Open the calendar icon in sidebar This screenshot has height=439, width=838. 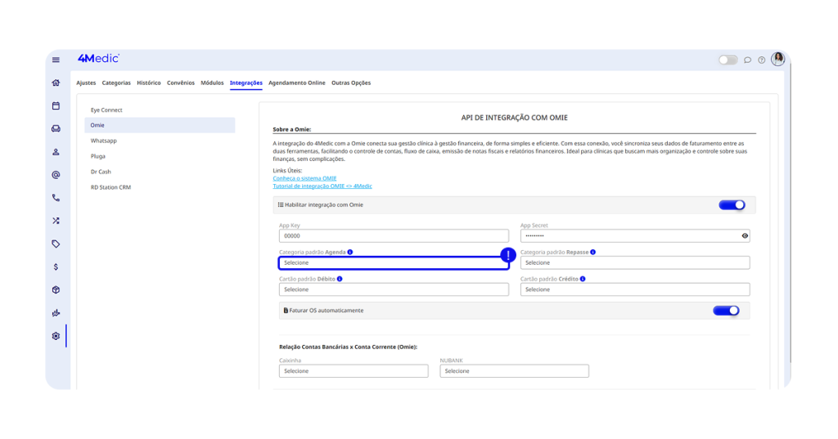pyautogui.click(x=56, y=105)
